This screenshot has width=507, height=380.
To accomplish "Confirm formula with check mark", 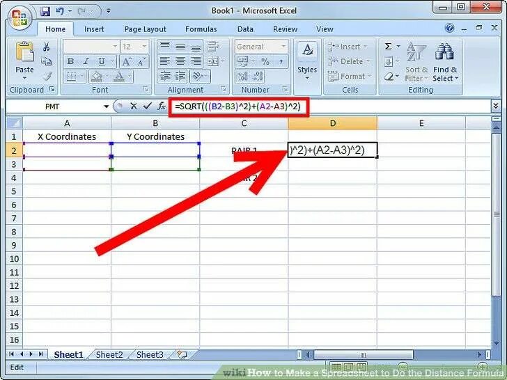I will [148, 106].
